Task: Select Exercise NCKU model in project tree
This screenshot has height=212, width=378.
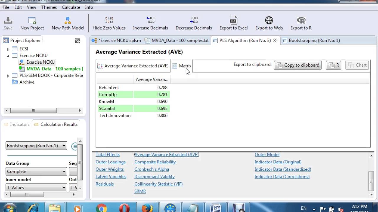Action: click(37, 62)
